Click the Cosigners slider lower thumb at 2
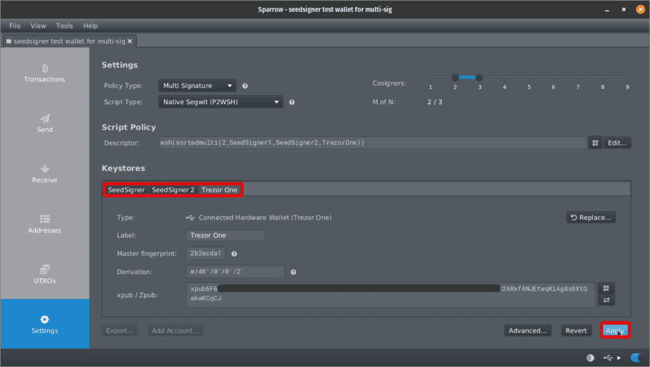The image size is (650, 367). point(454,77)
